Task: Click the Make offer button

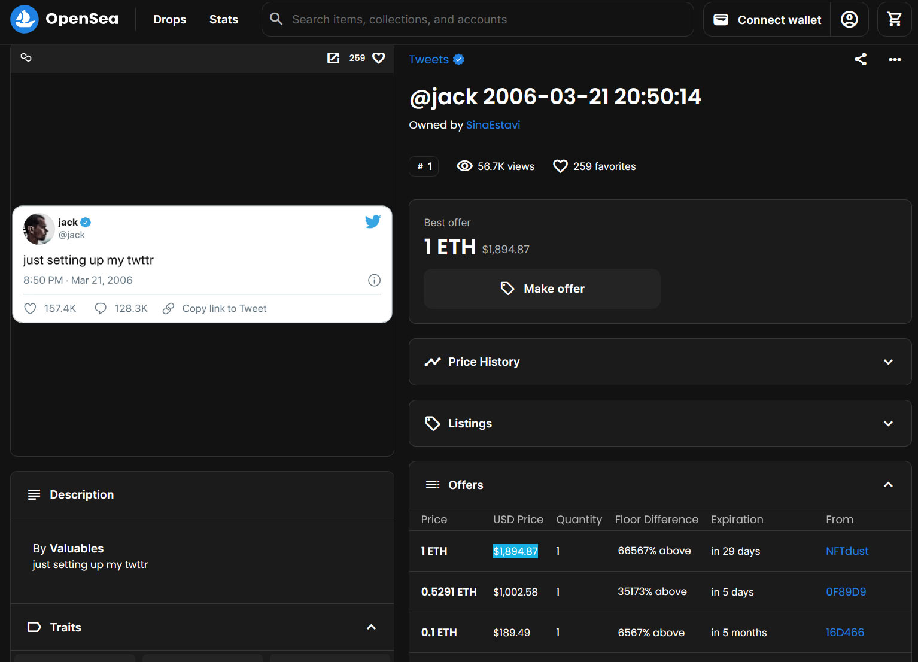Action: pos(542,289)
